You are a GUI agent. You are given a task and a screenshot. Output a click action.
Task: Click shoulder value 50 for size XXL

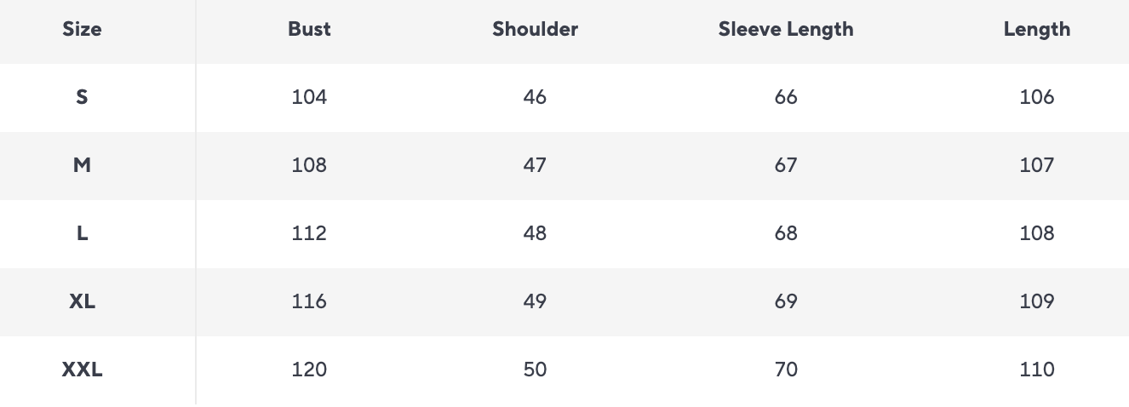click(x=535, y=370)
